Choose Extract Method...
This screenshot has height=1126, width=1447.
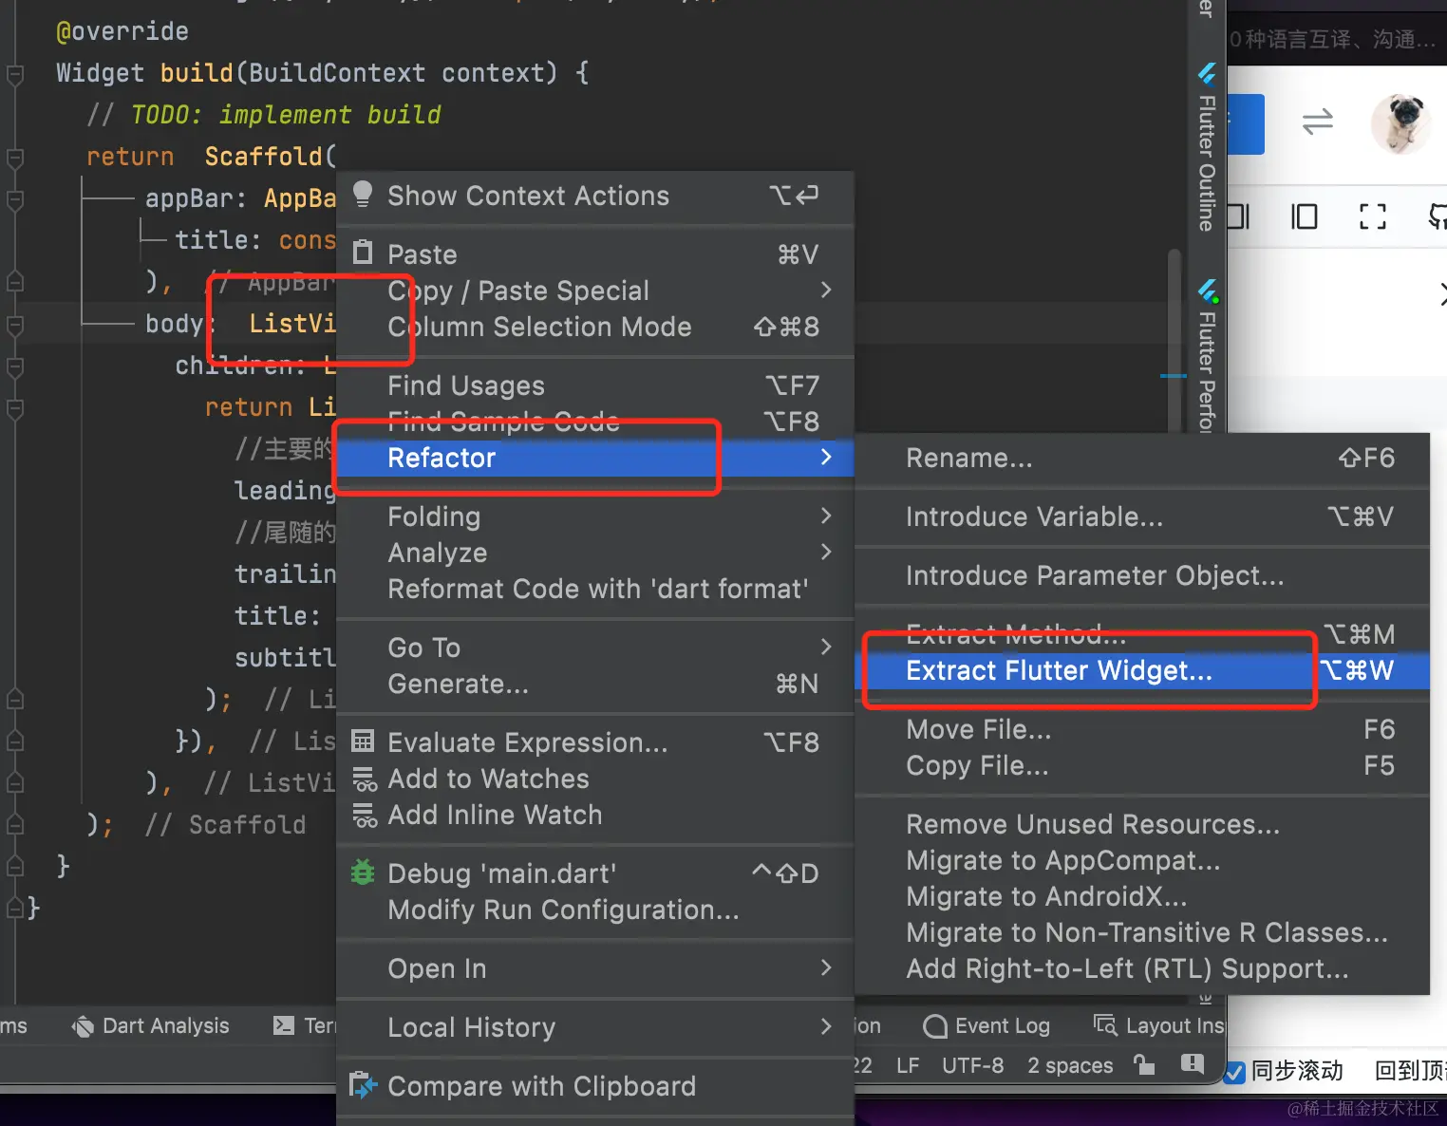click(1143, 634)
